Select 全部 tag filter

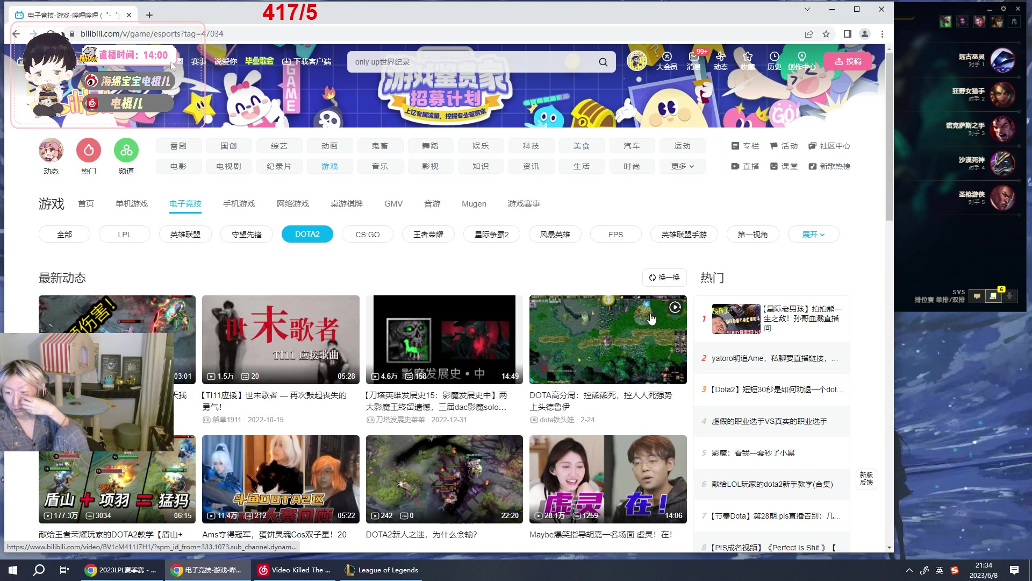point(64,235)
